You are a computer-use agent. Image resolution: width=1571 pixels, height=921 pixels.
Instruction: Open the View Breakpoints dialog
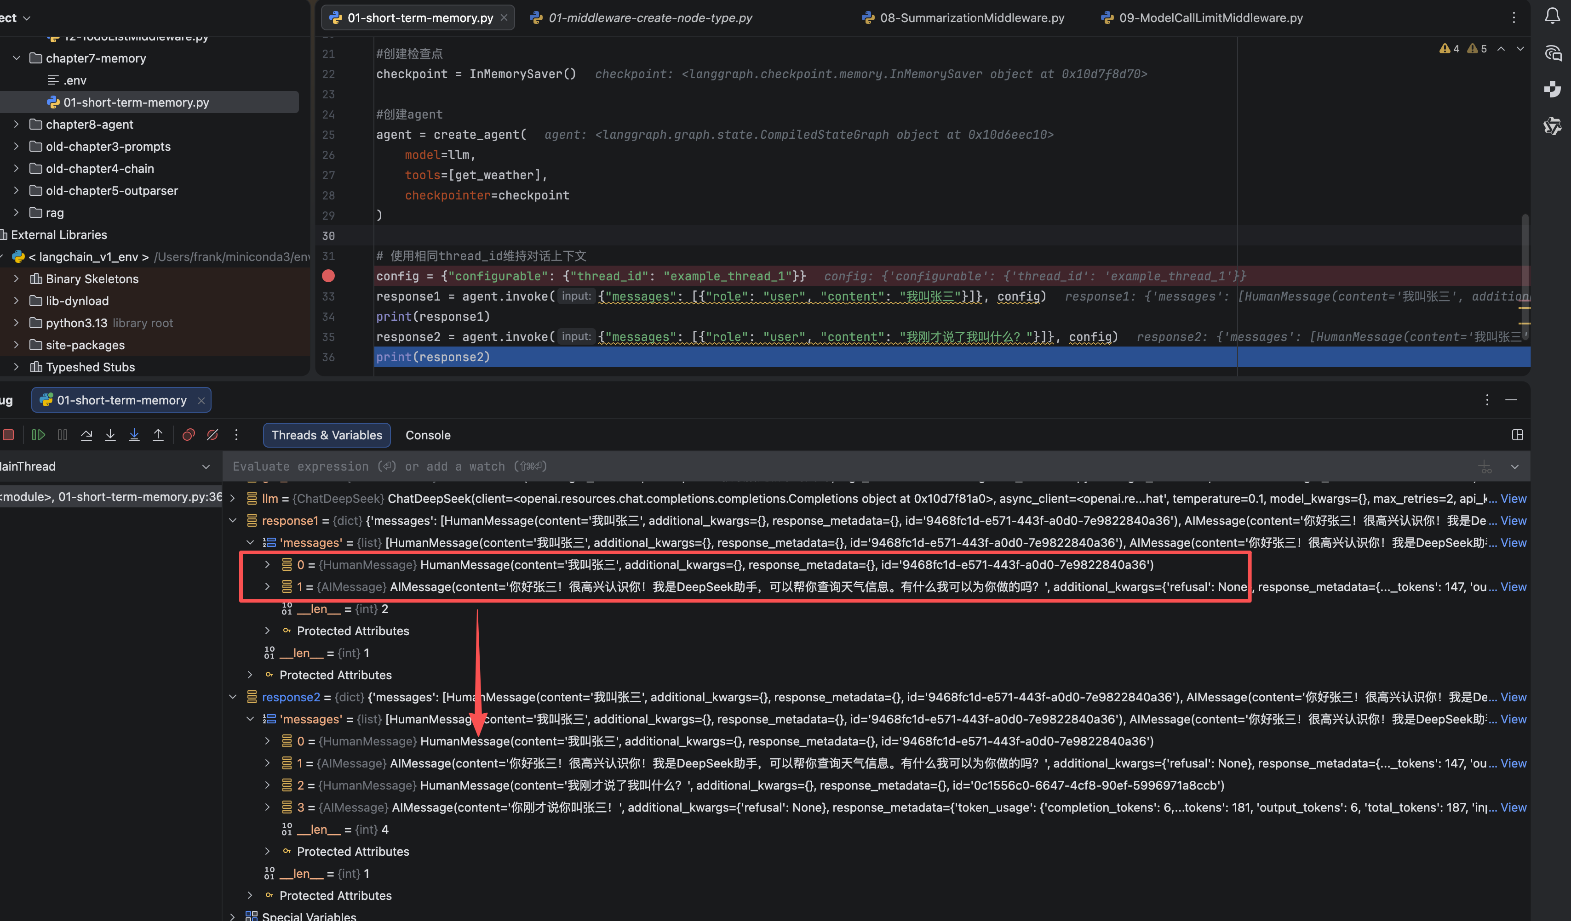(x=188, y=435)
